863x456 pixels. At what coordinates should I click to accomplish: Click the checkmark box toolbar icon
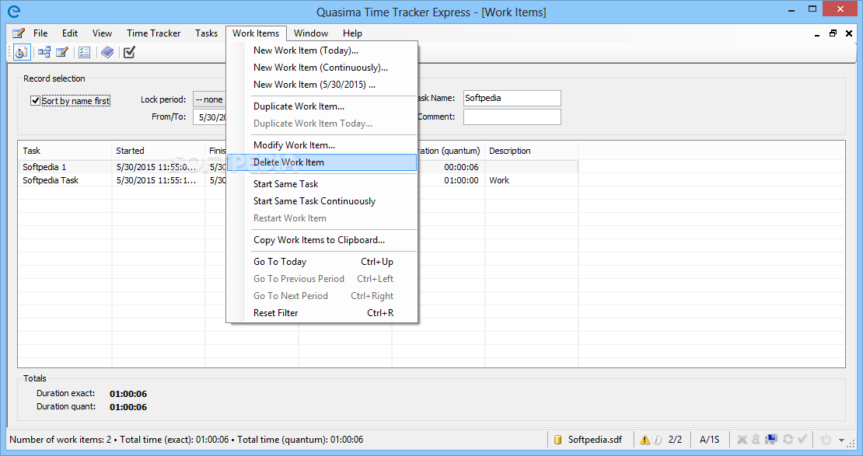[x=129, y=52]
